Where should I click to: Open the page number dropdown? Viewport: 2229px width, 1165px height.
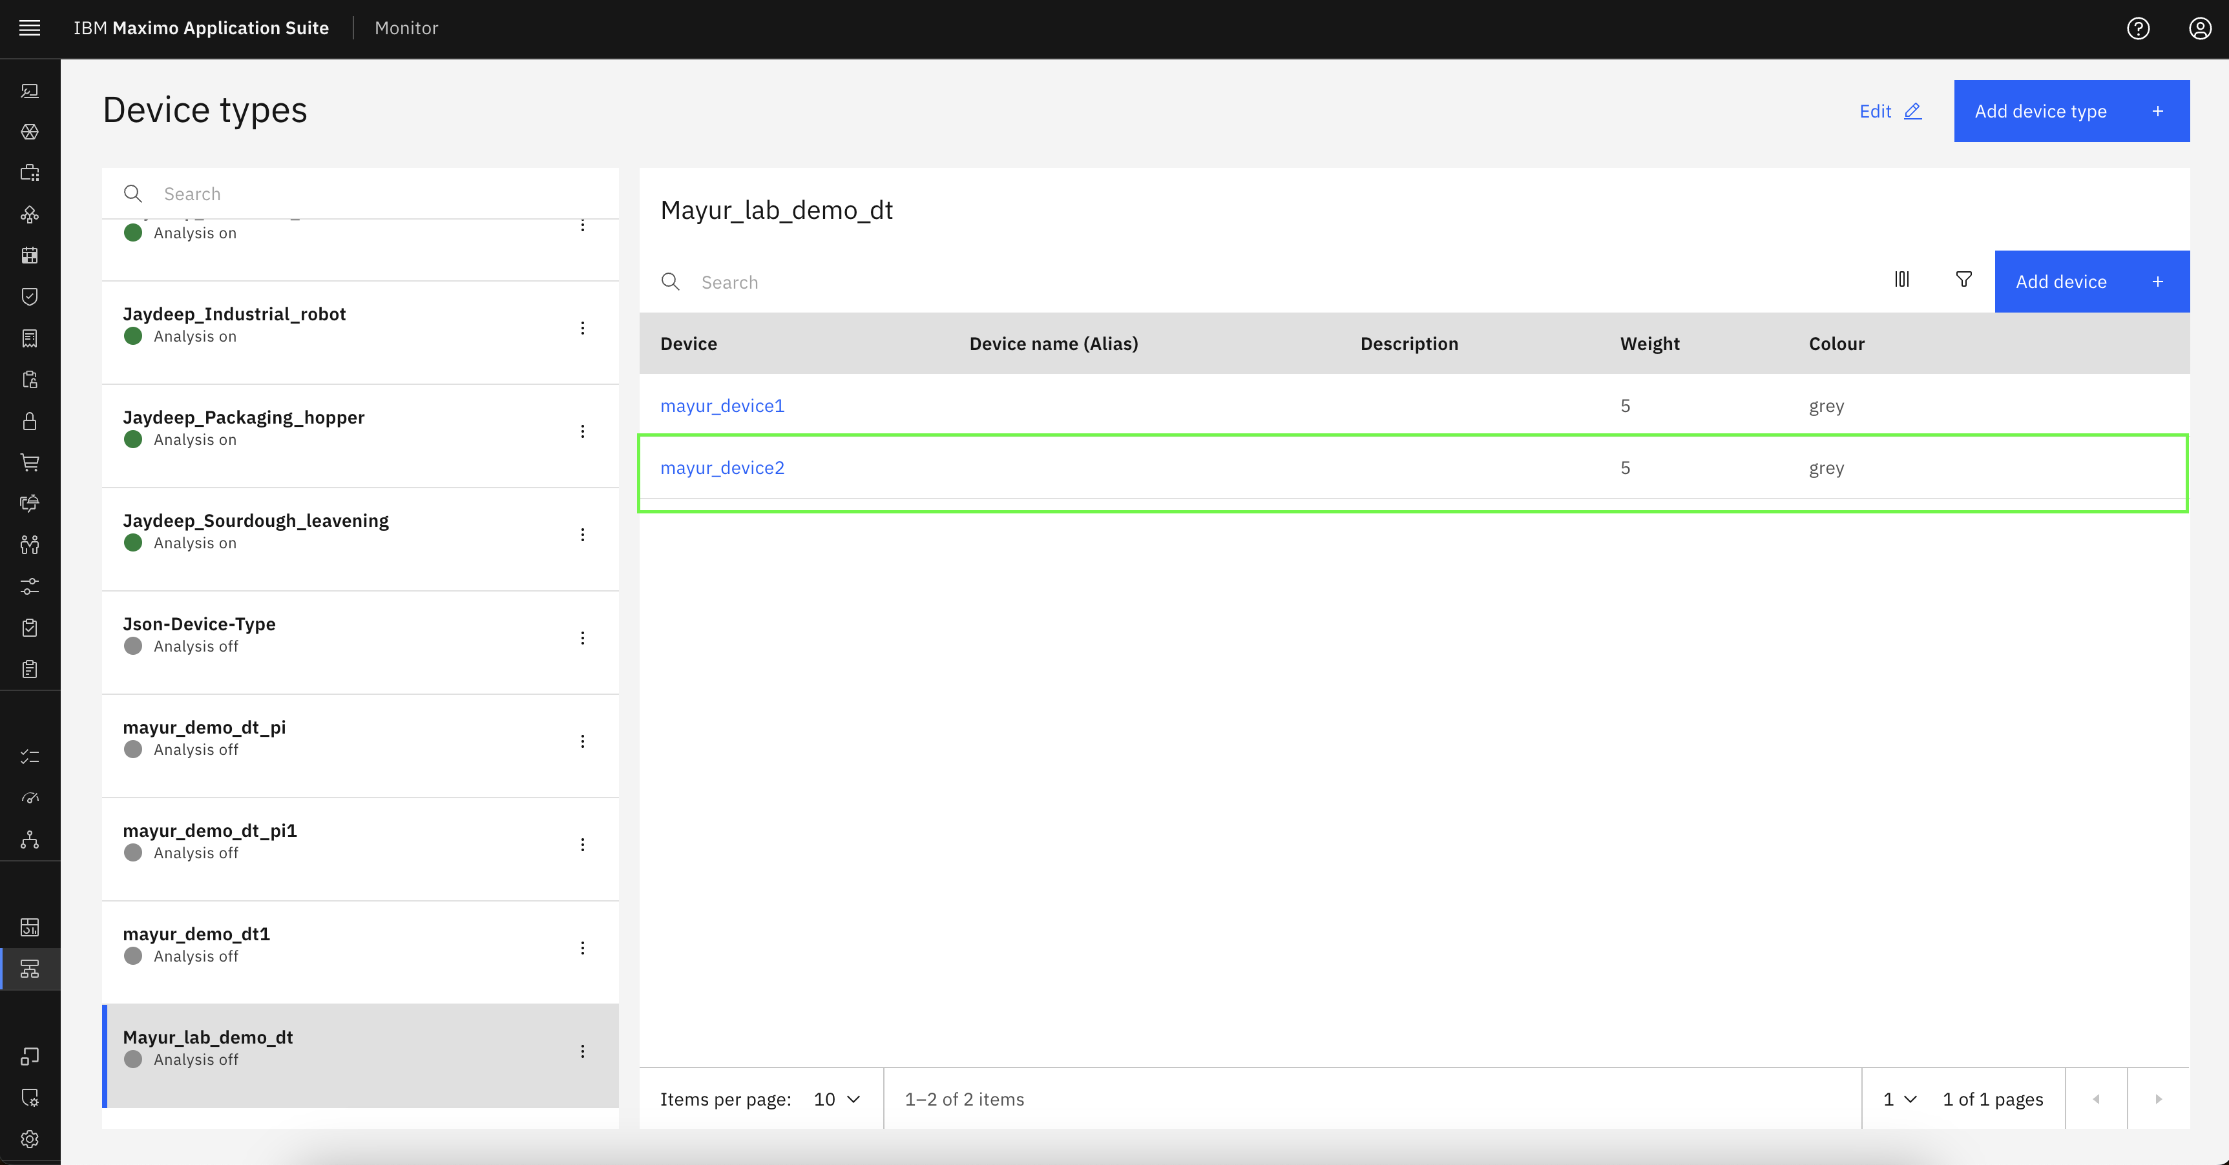click(x=1900, y=1099)
